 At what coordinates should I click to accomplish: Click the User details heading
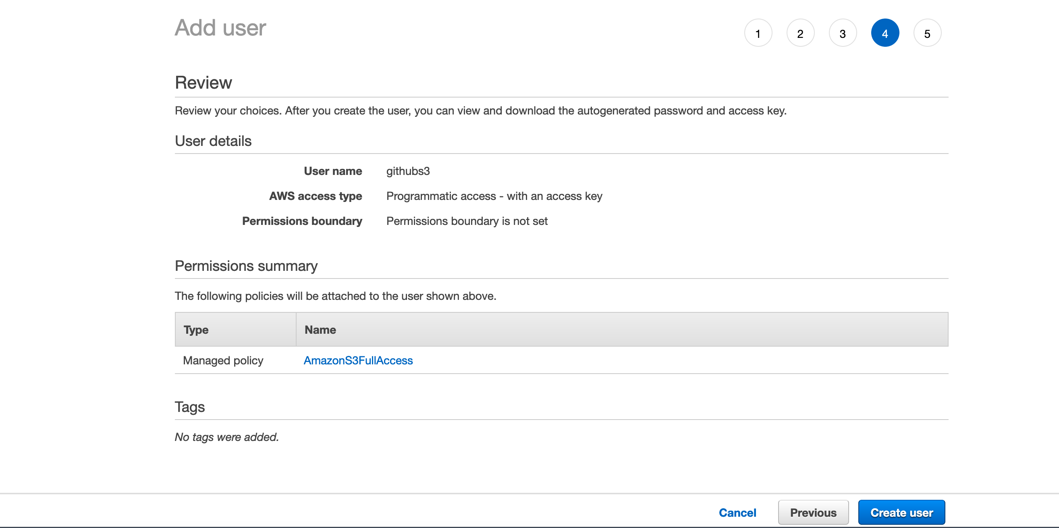(x=213, y=141)
